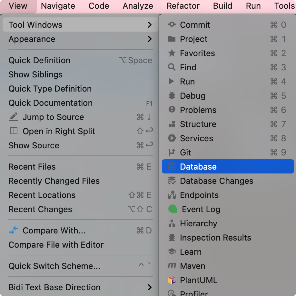Choose Database Changes tool window
Screen dimensions: 296x296
pyautogui.click(x=228, y=181)
